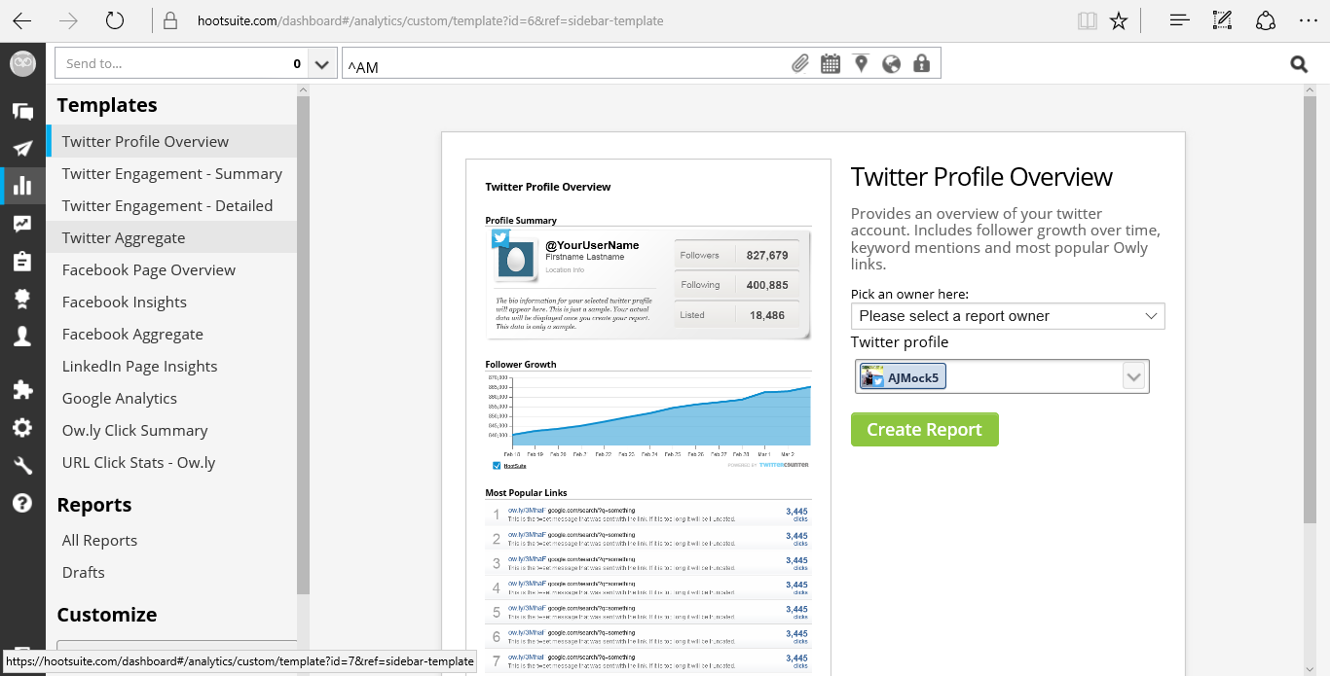1330x676 pixels.
Task: Open the calendar scheduling icon
Action: [x=830, y=64]
